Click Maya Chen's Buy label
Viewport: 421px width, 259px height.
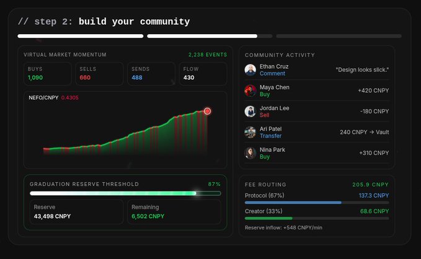coord(265,94)
